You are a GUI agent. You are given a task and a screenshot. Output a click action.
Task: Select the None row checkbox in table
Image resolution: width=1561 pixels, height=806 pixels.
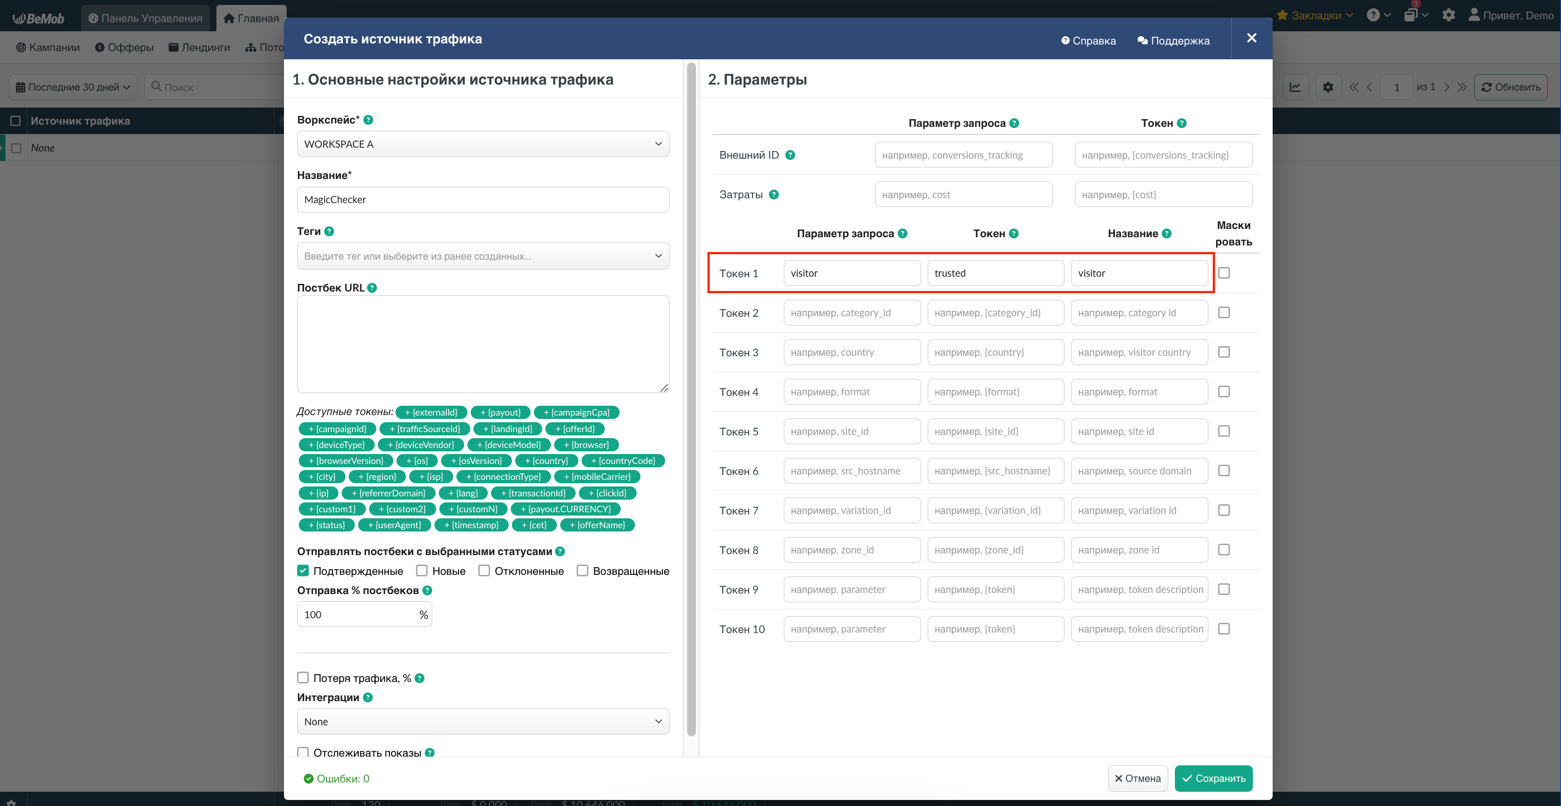[x=16, y=148]
